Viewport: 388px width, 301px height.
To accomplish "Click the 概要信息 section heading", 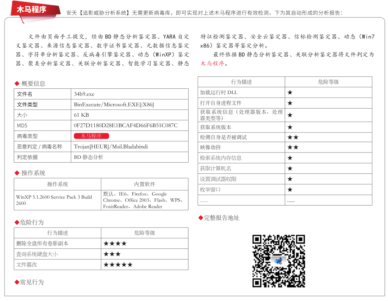I will point(34,84).
